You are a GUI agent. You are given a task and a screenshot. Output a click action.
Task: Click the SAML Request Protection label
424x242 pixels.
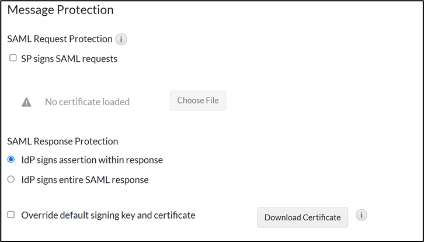60,39
